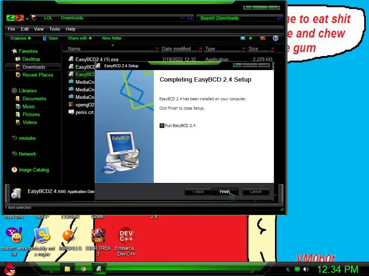The image size is (369, 276).
Task: Expand the Share with dropdown
Action: click(80, 38)
